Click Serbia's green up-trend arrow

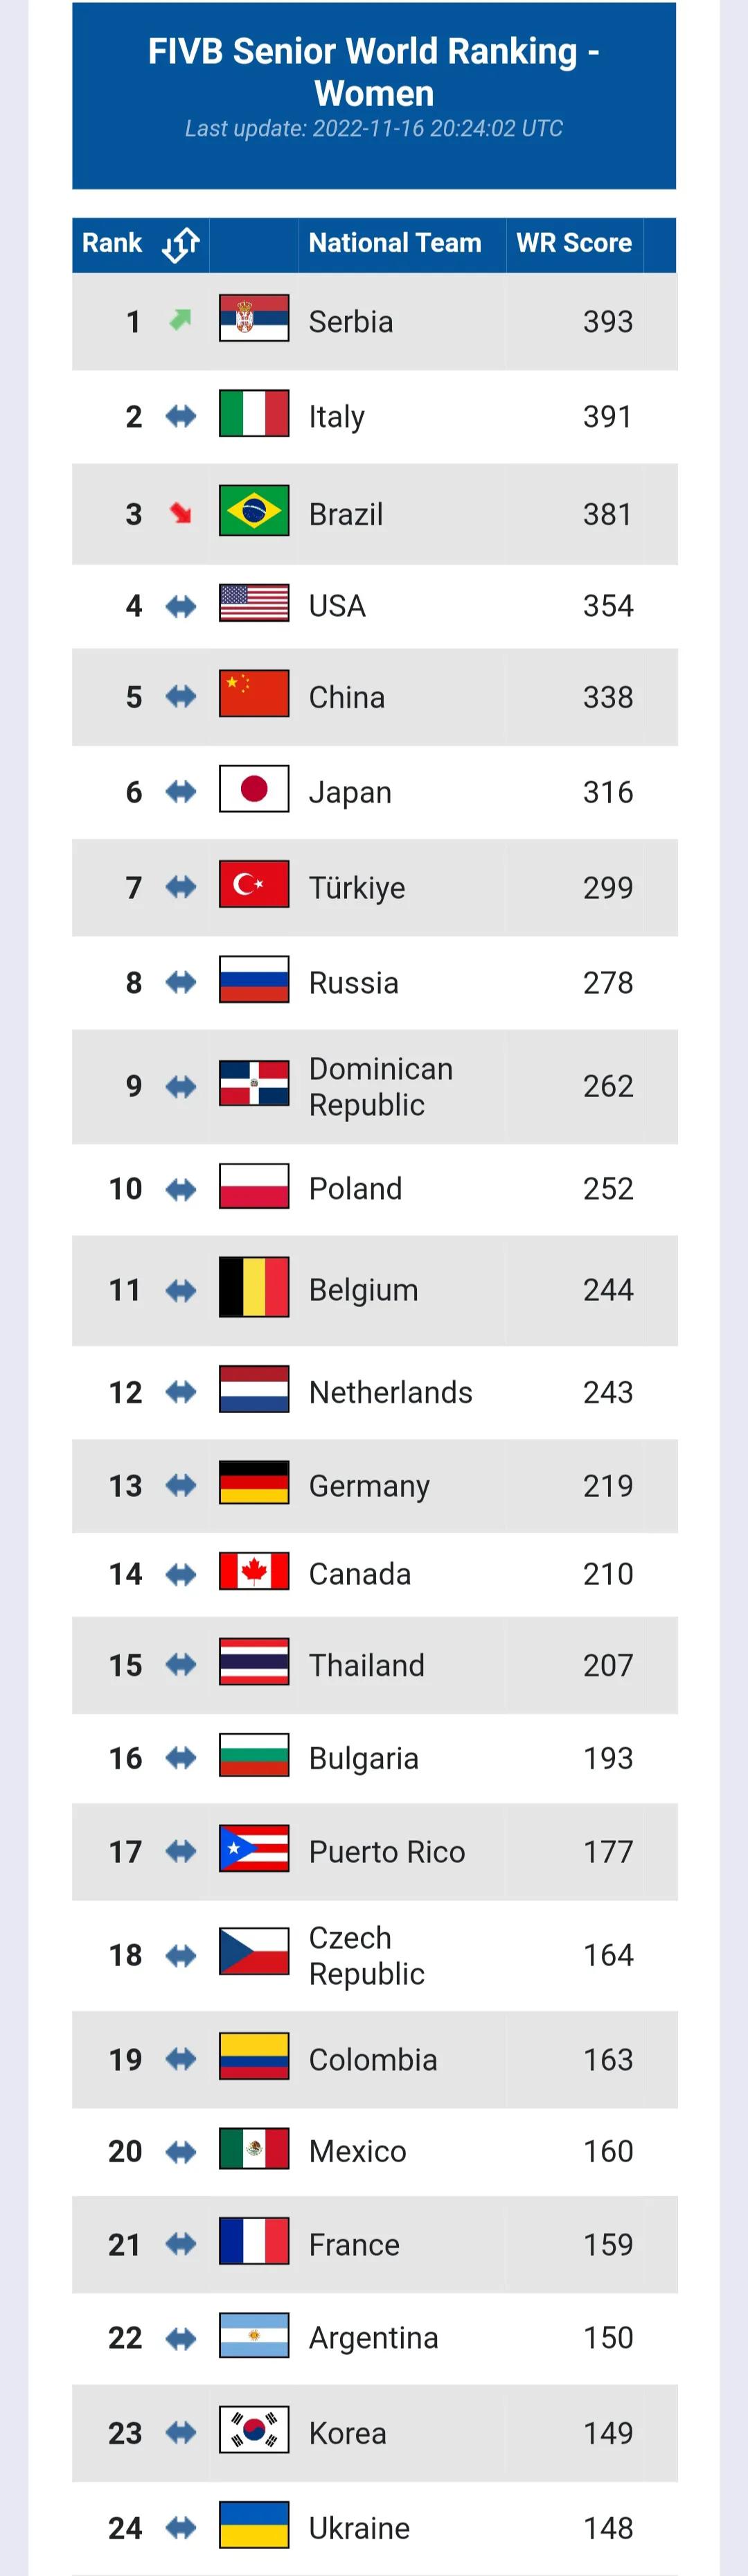point(180,320)
